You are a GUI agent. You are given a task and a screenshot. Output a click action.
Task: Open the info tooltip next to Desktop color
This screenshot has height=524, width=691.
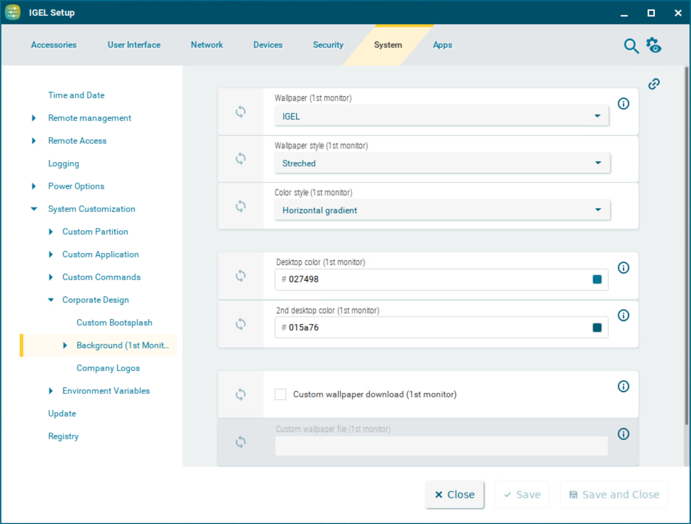pos(623,268)
